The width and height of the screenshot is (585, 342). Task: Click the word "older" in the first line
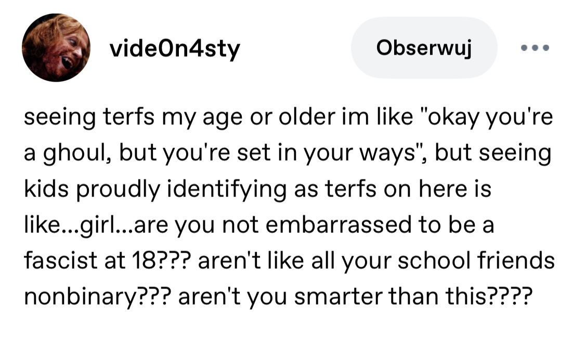307,117
